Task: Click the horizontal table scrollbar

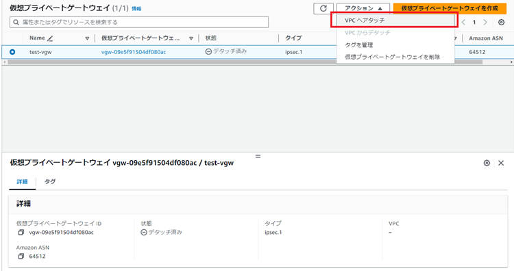Action: click(x=245, y=62)
